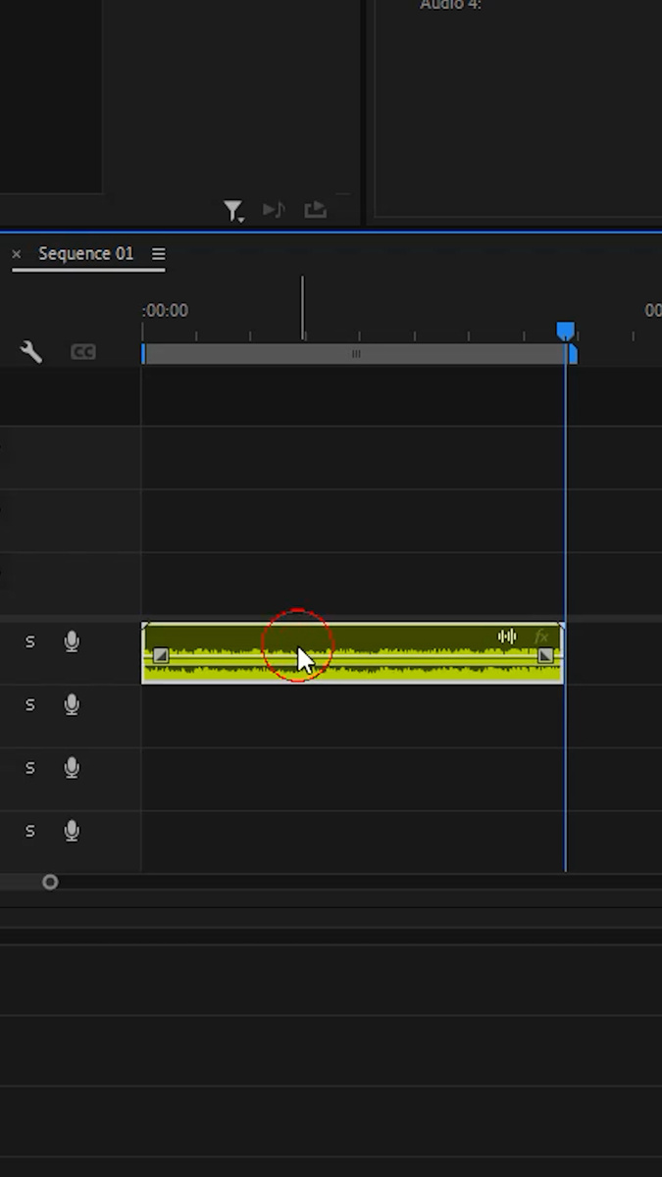Open the filter funnel icon in the upper panel
This screenshot has width=662, height=1177.
pyautogui.click(x=232, y=210)
